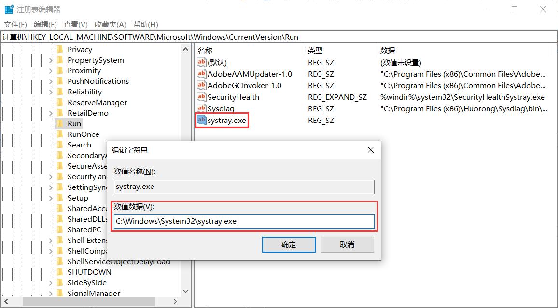Click the SecurityHealth expandable string icon
558x308 pixels.
(201, 97)
